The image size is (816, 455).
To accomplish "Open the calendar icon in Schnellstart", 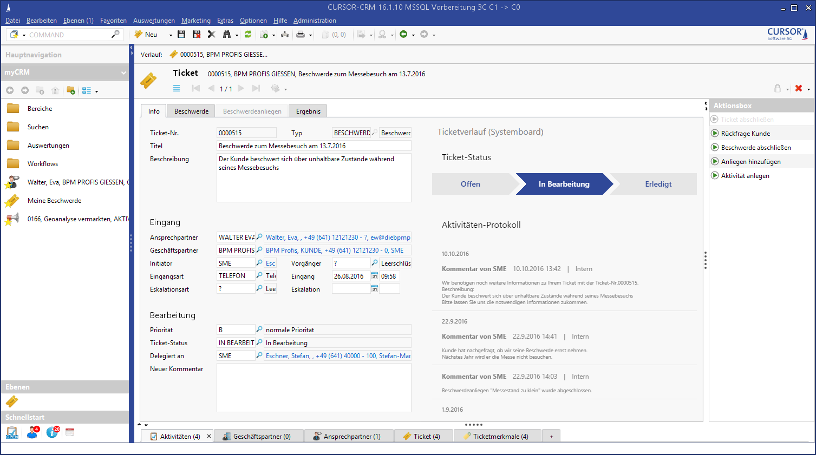I will click(x=69, y=432).
